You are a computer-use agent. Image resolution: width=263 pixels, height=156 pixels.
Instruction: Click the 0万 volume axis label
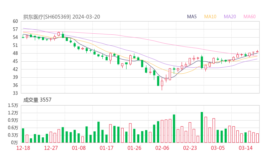coord(15,143)
